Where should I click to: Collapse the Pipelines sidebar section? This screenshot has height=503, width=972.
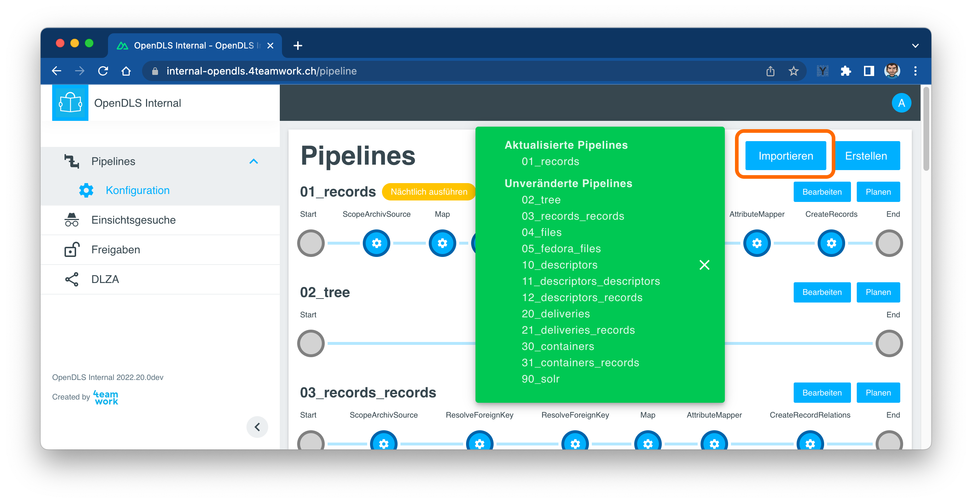click(x=254, y=161)
